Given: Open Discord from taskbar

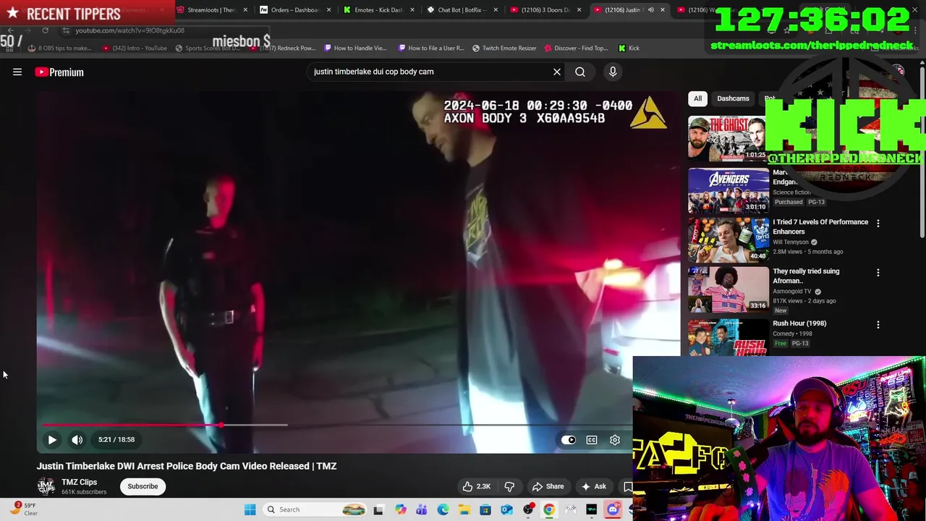Looking at the screenshot, I should (613, 509).
